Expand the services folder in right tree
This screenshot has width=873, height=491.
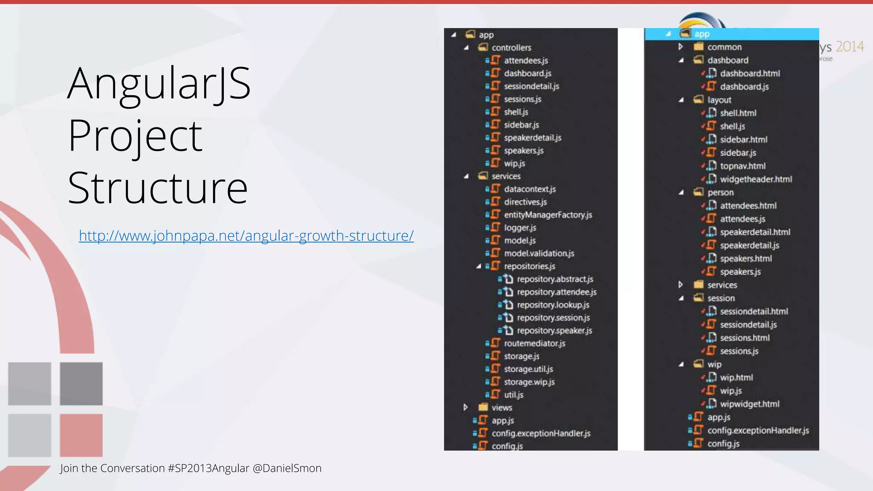(681, 285)
